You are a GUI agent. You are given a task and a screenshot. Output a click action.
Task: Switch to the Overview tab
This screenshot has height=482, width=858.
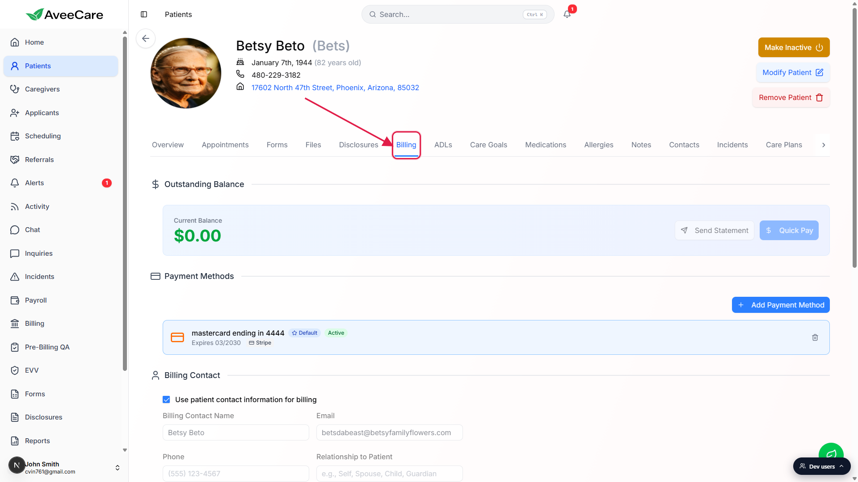point(168,145)
